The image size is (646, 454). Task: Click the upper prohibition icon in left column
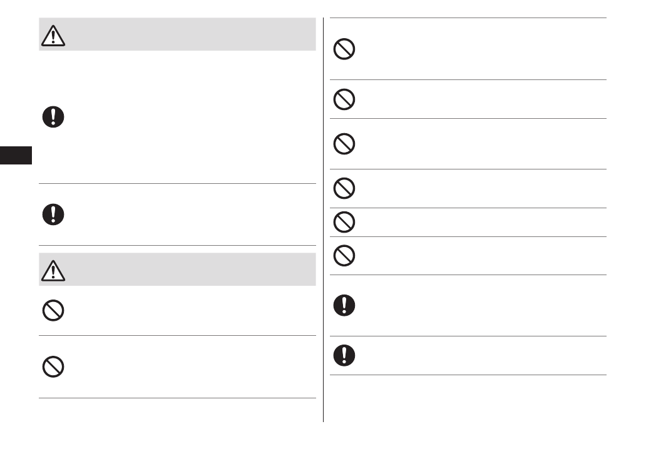pyautogui.click(x=54, y=311)
